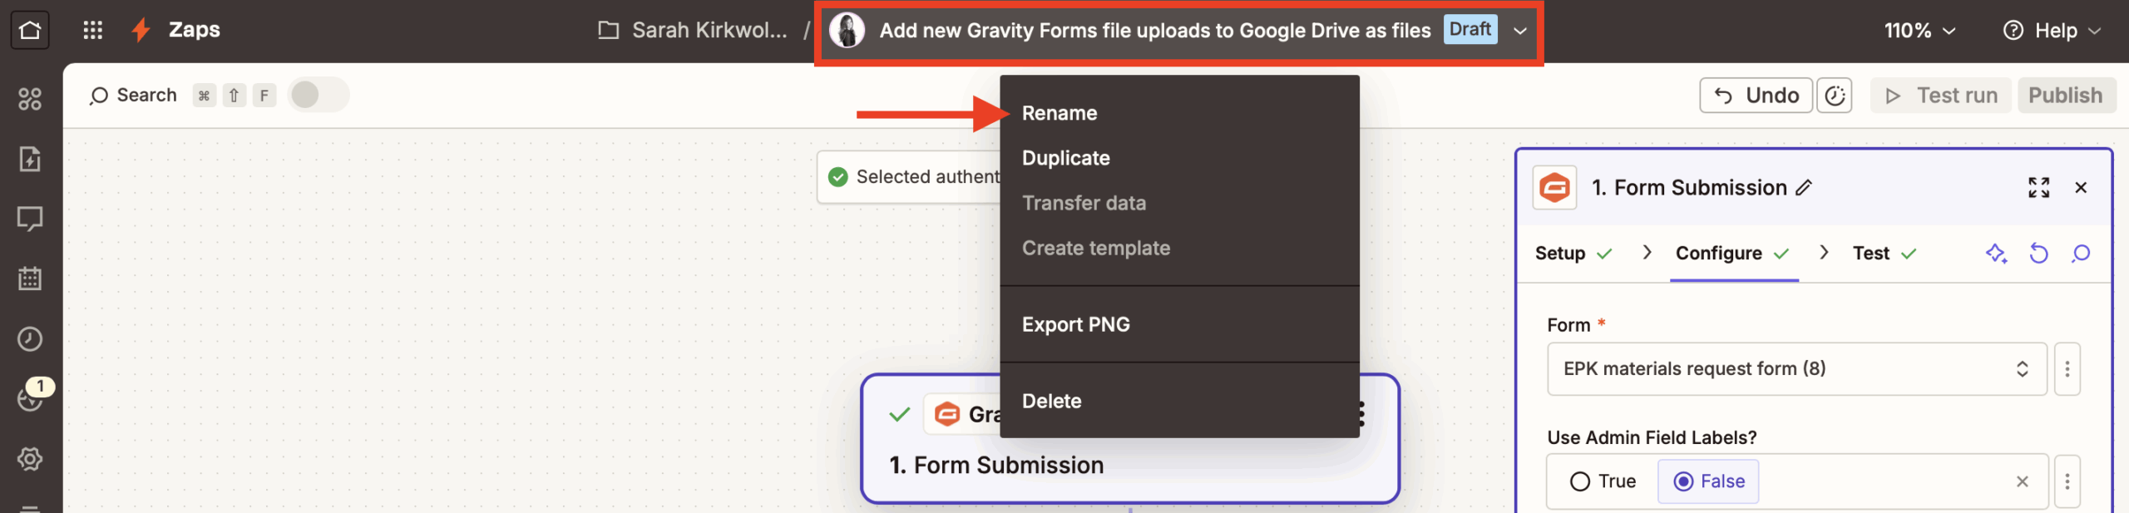Open the EPK materials request form dropdown
The height and width of the screenshot is (513, 2129).
[1796, 368]
